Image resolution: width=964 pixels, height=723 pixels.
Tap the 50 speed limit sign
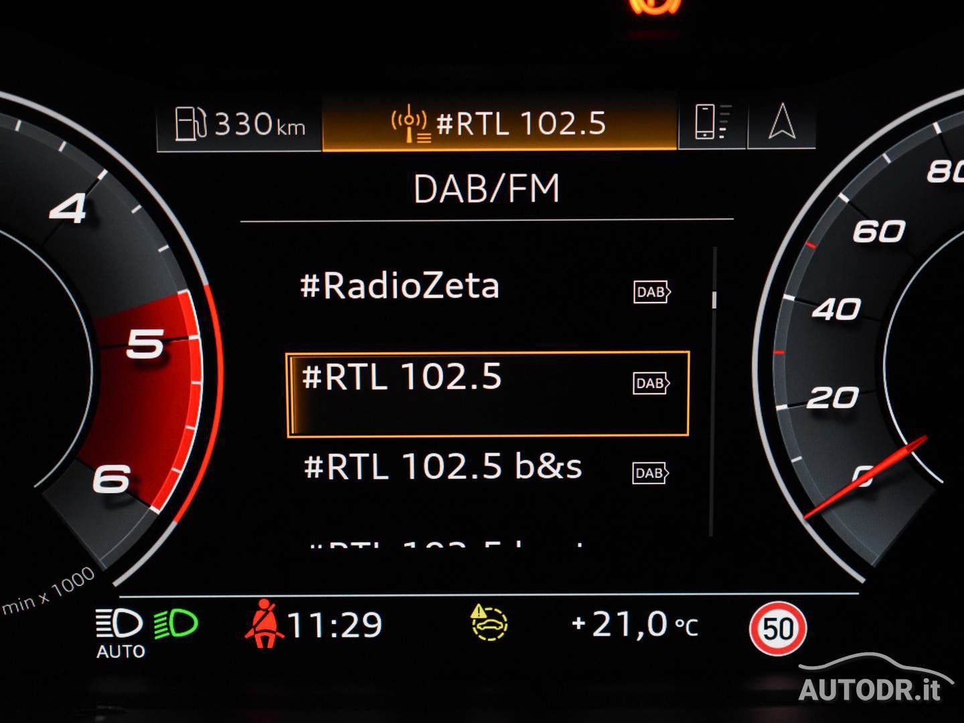coord(777,629)
